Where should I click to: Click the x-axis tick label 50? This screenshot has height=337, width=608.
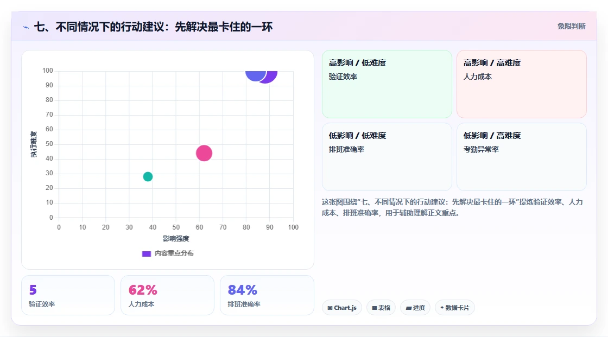coord(176,227)
